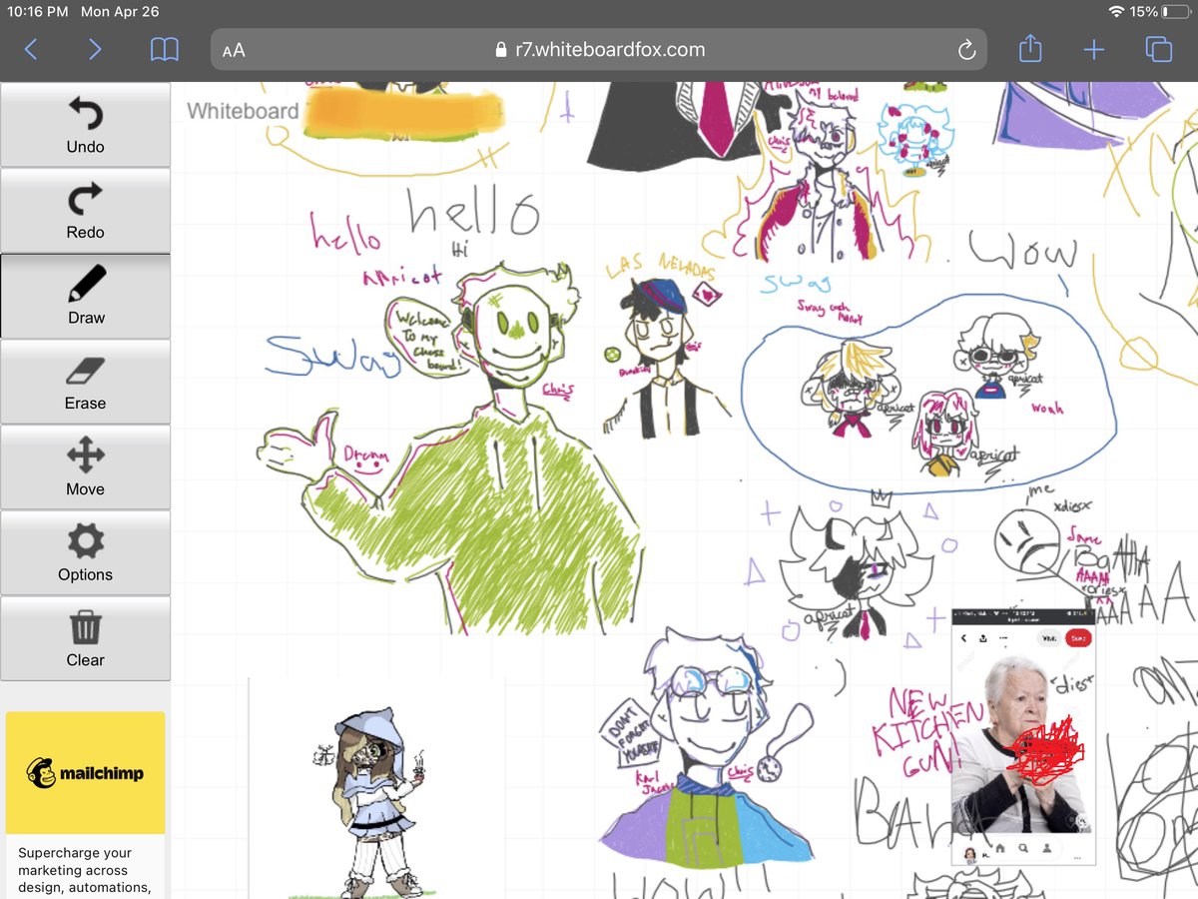The height and width of the screenshot is (899, 1198).
Task: Open the Options gear panel
Action: tap(85, 552)
